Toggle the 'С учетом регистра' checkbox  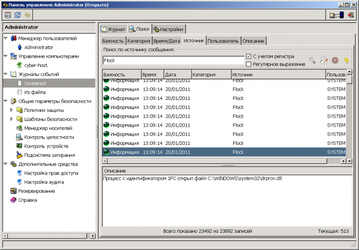(x=248, y=56)
